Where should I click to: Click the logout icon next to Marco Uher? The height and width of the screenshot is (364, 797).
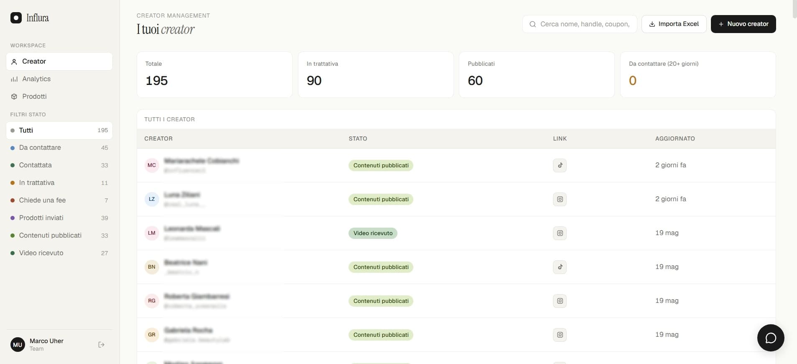(101, 345)
